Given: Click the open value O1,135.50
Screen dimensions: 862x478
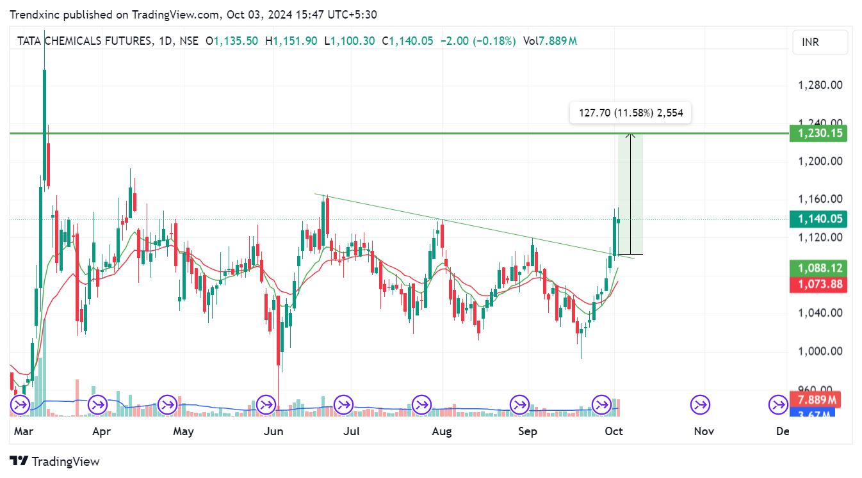Looking at the screenshot, I should click(232, 41).
